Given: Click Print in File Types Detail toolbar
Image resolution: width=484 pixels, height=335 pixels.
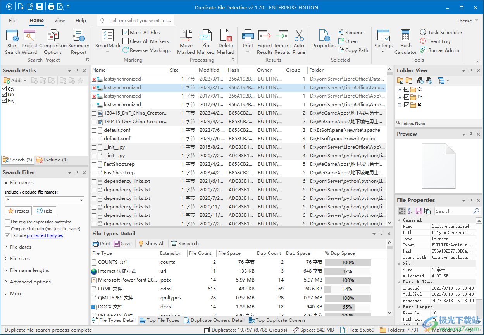Looking at the screenshot, I should click(x=102, y=243).
